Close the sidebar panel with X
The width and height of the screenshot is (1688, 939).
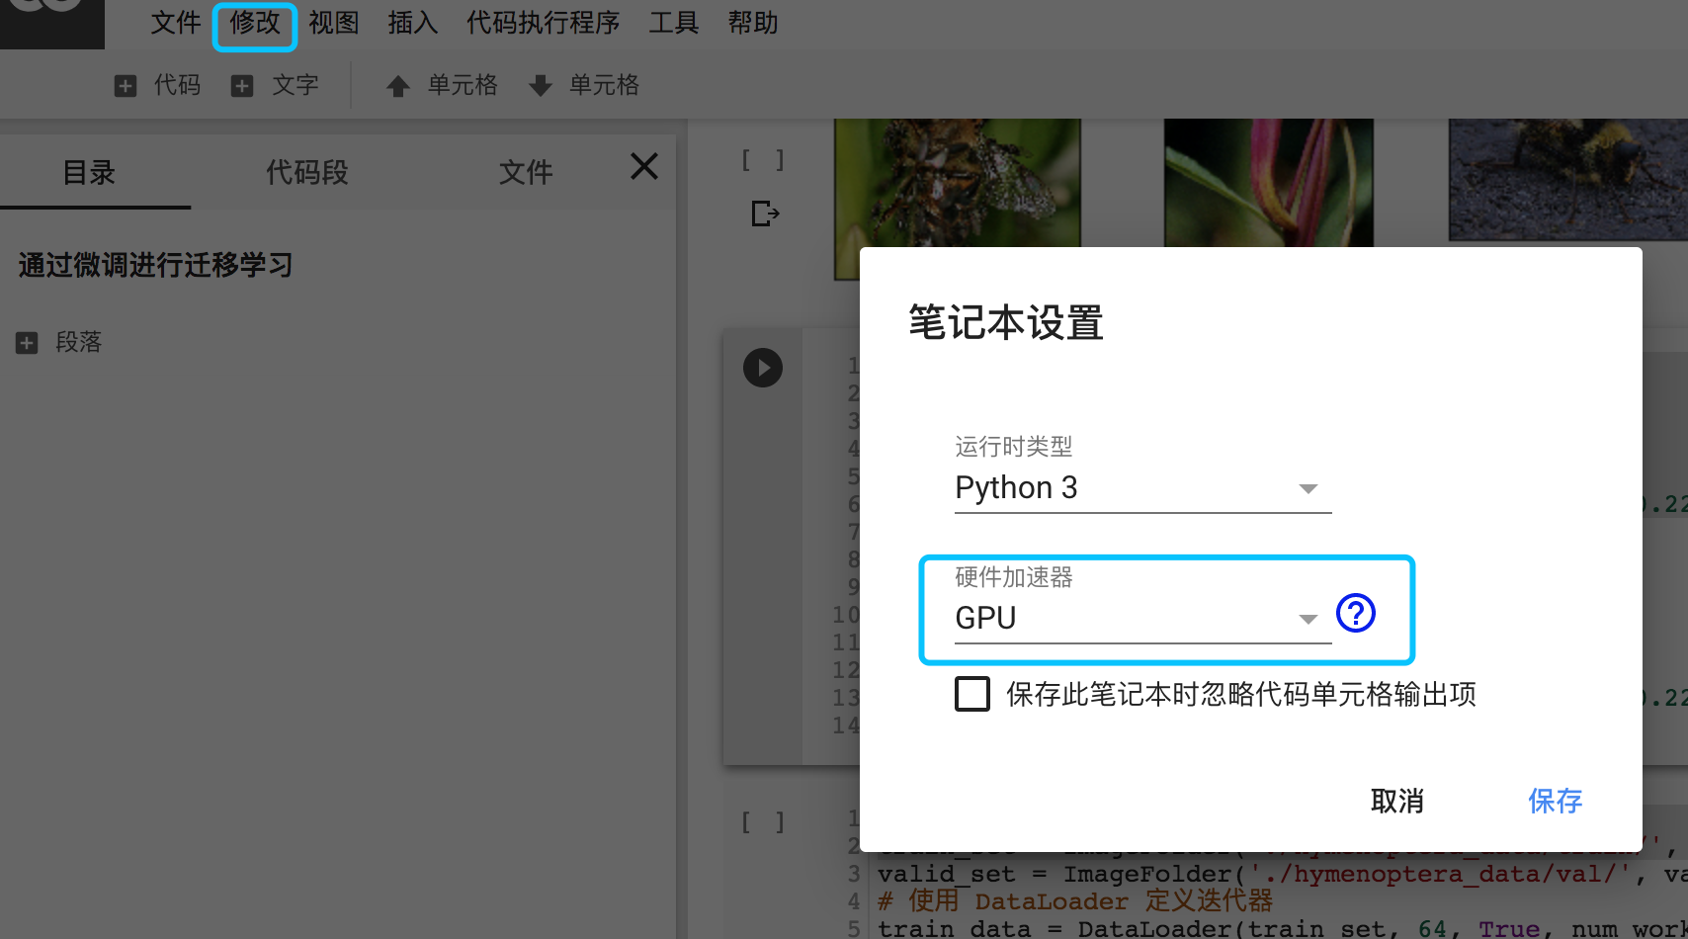[x=644, y=166]
